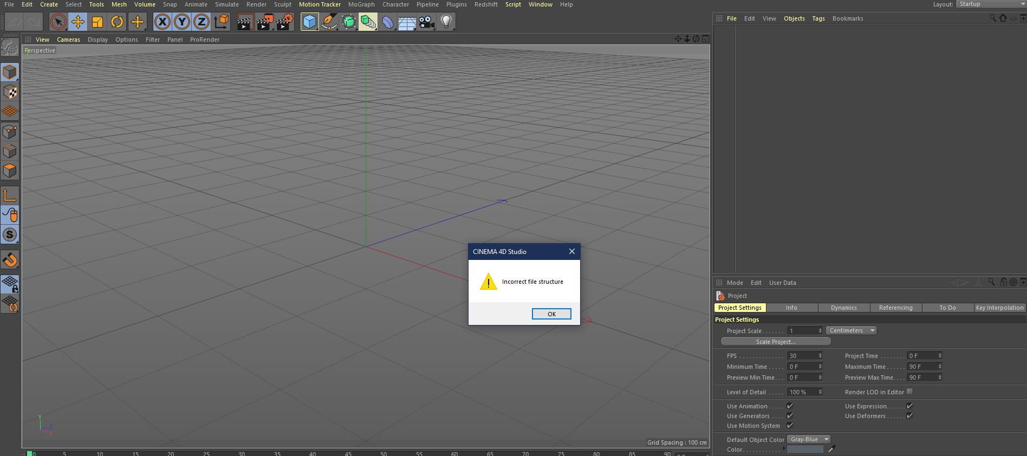Click the Redo toolbar arrow
Image resolution: width=1027 pixels, height=456 pixels.
coord(34,22)
